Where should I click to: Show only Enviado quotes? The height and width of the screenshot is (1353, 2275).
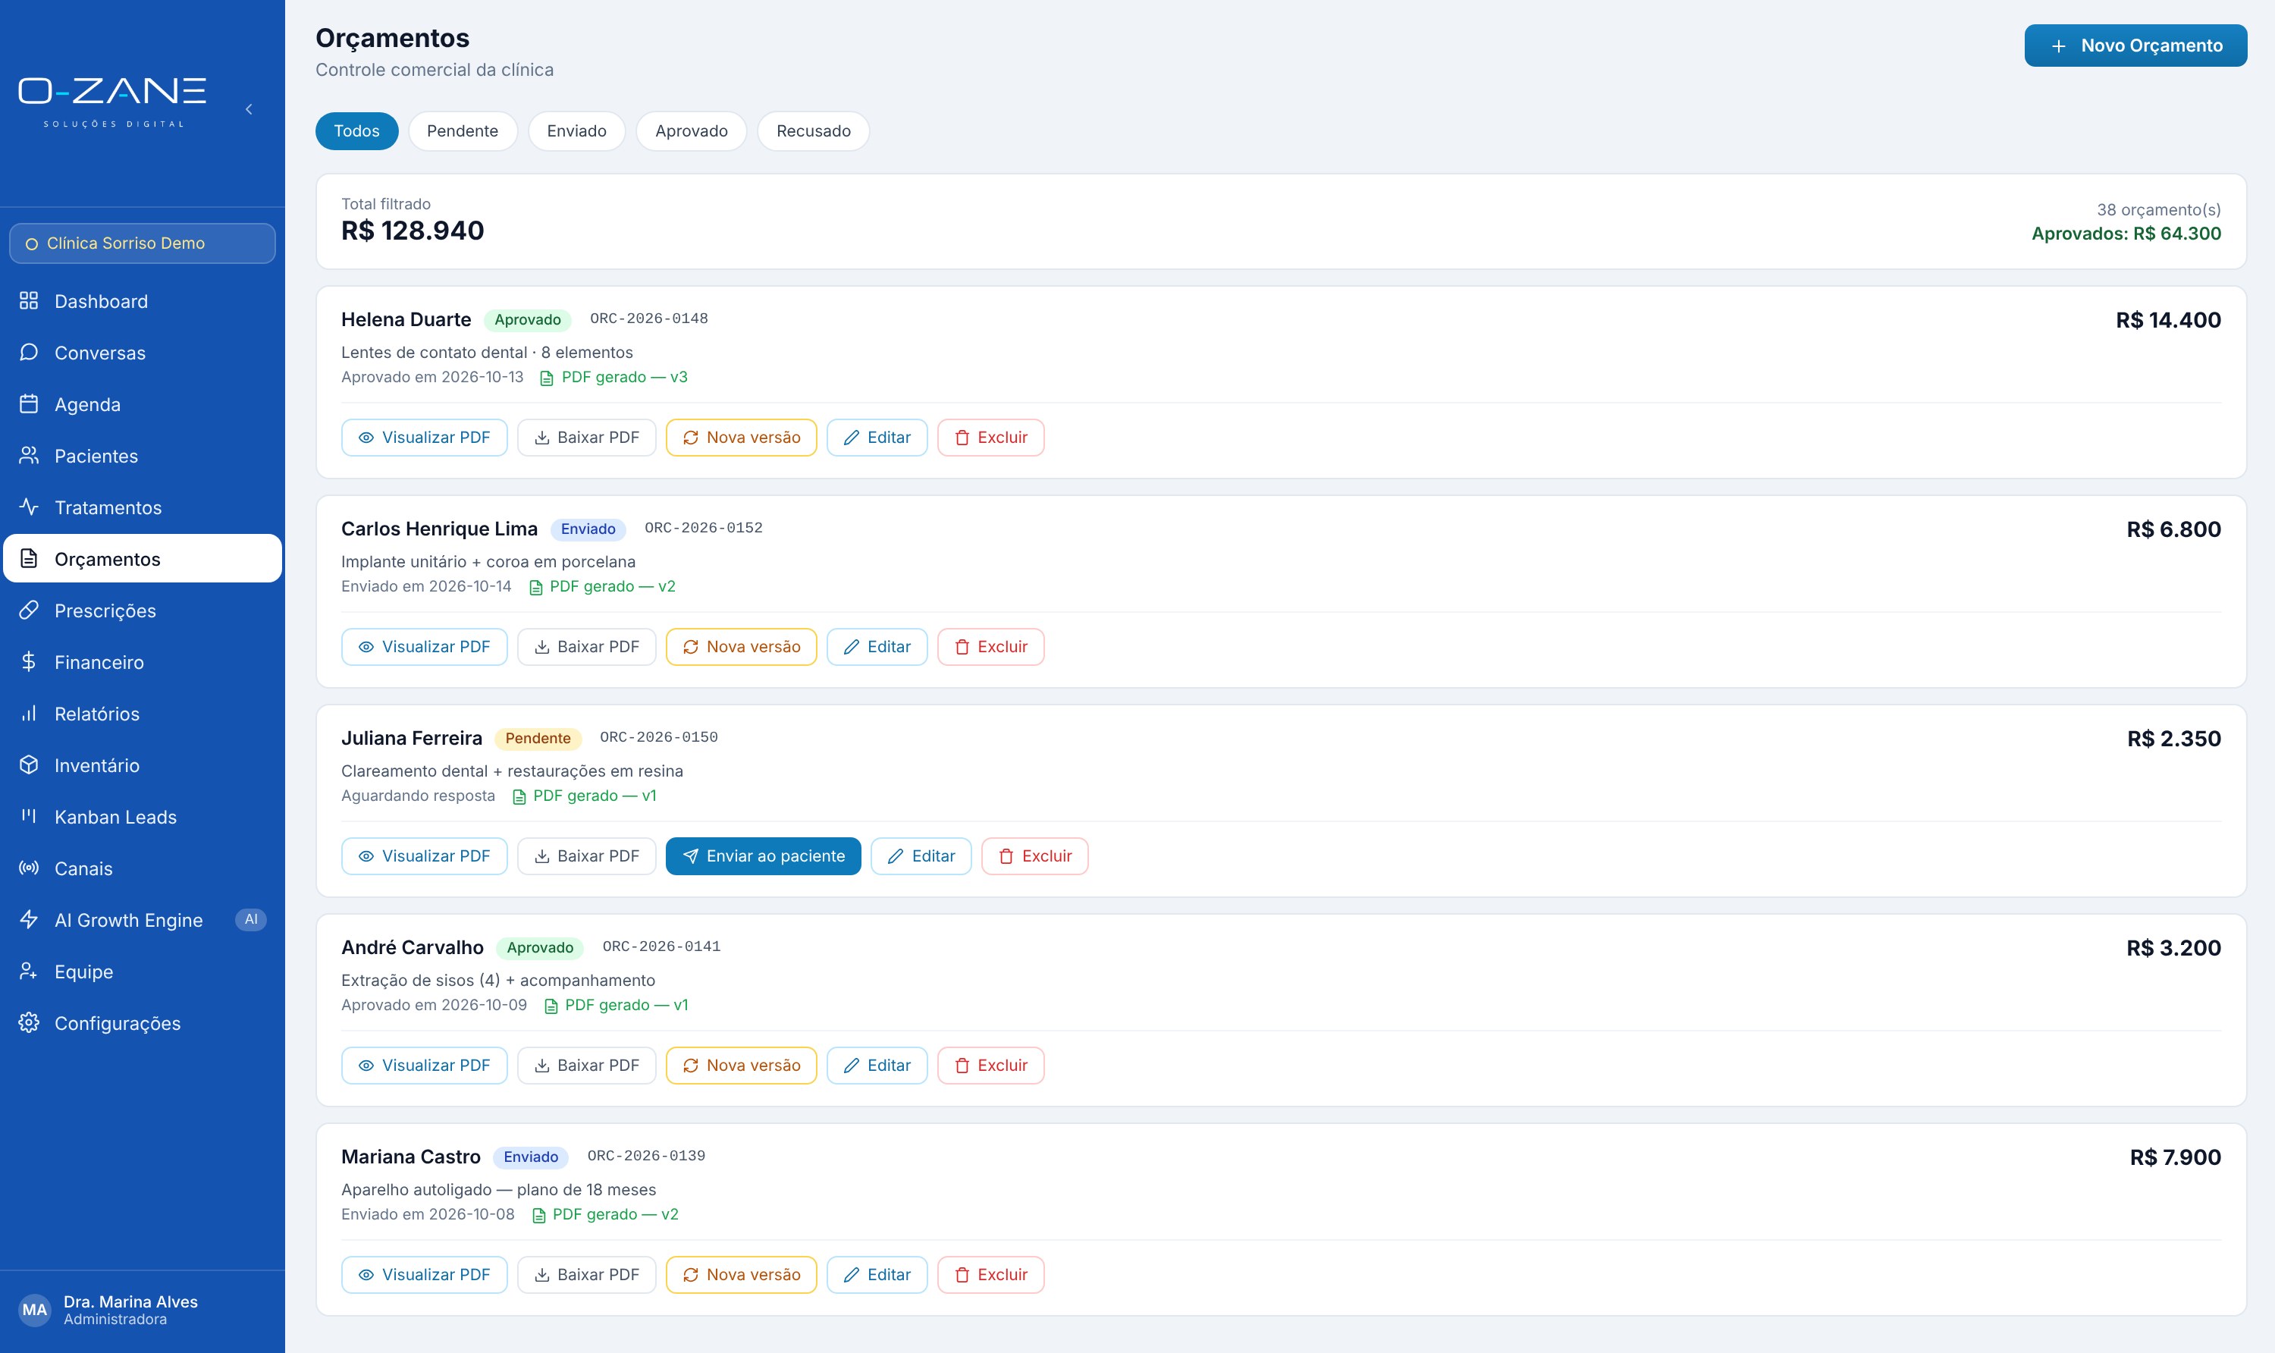click(x=576, y=131)
